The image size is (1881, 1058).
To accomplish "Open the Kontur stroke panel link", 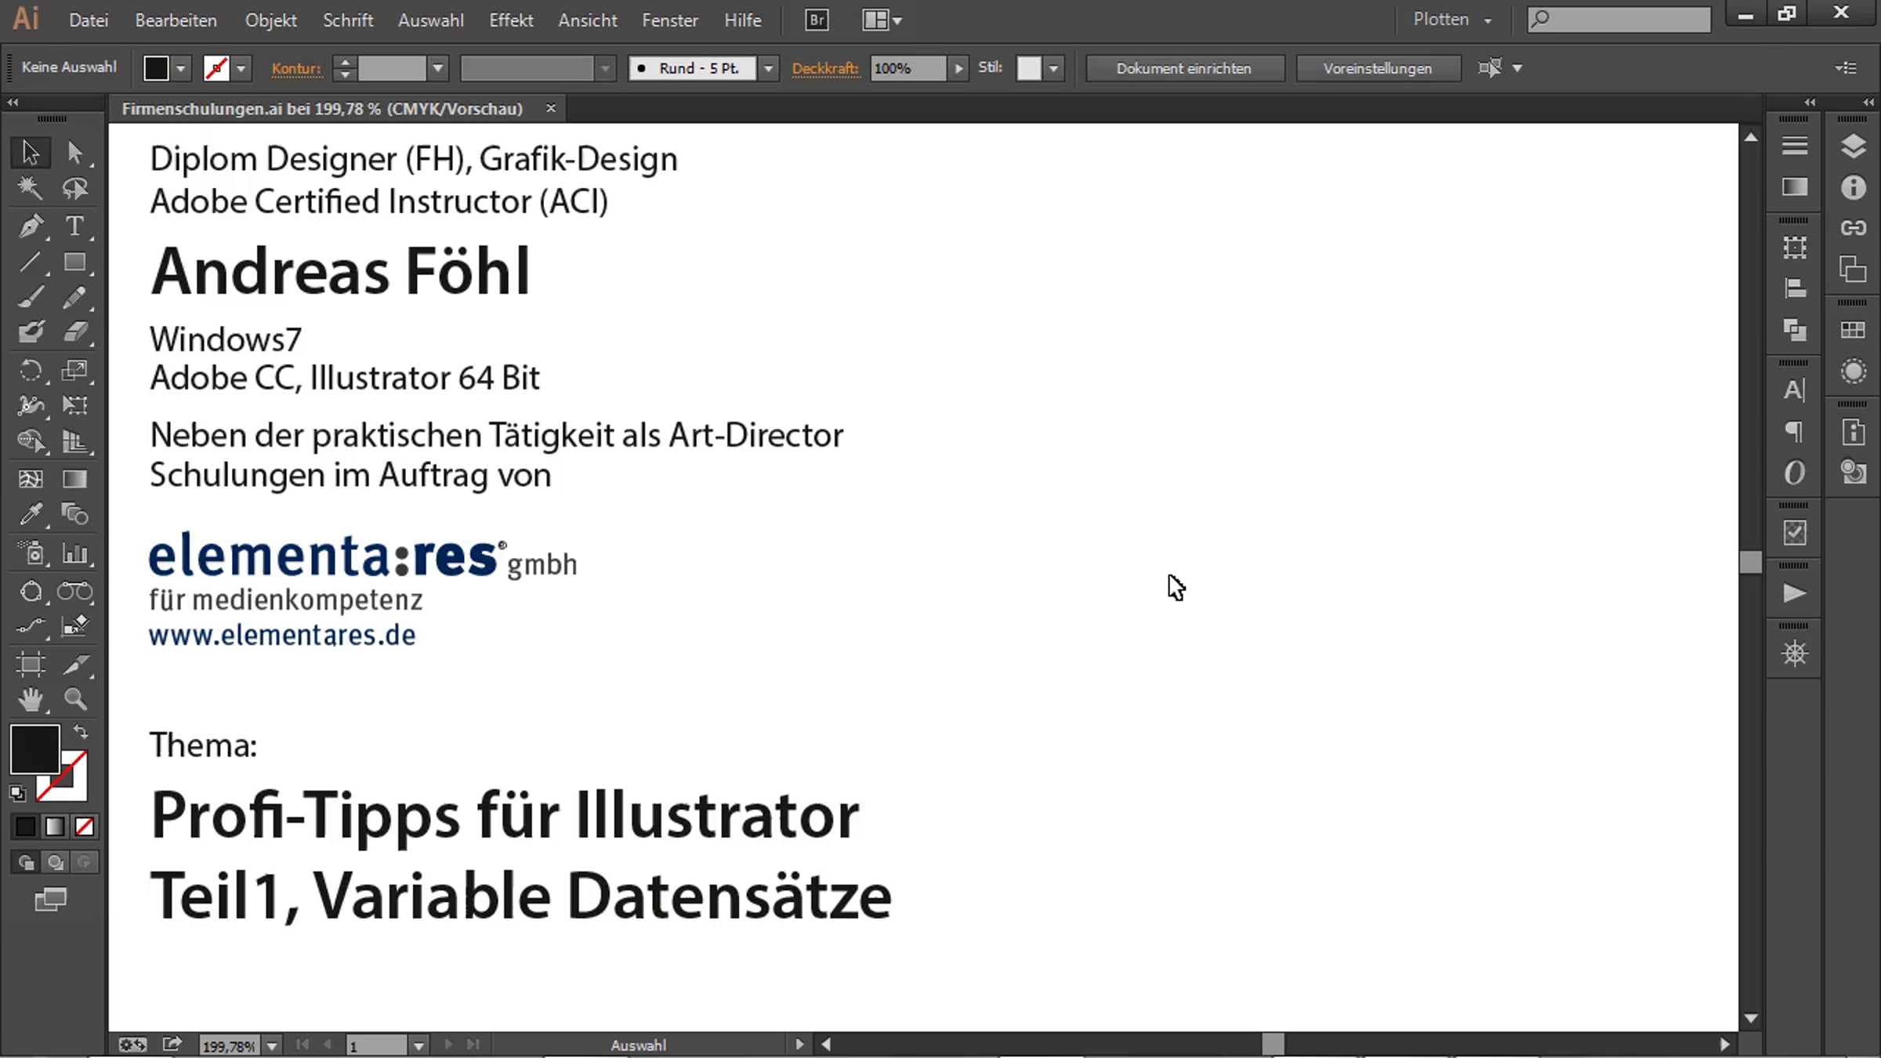I will 296,68.
